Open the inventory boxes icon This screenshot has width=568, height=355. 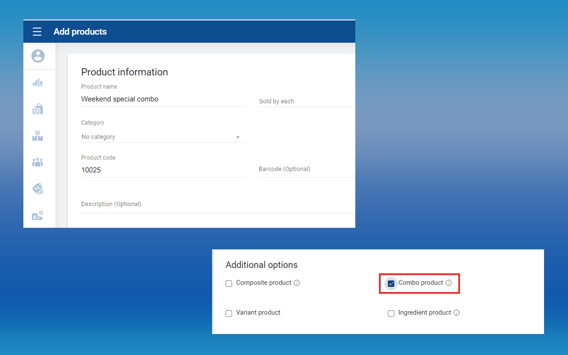[x=38, y=135]
